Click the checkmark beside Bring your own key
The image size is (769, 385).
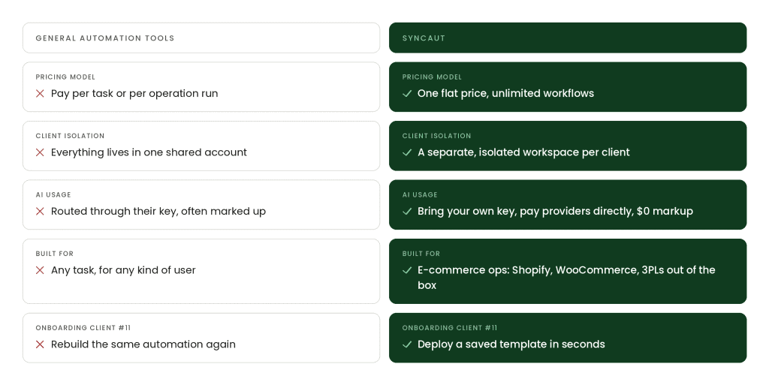407,211
